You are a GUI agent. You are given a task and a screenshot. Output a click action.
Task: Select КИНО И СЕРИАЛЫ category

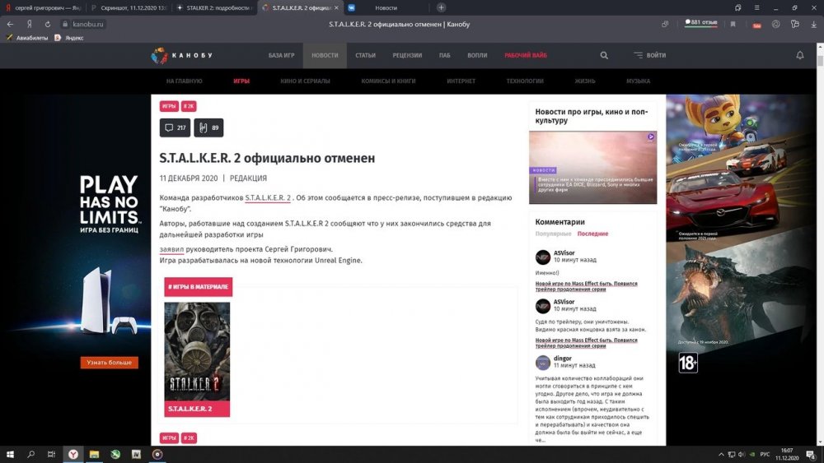pos(305,81)
